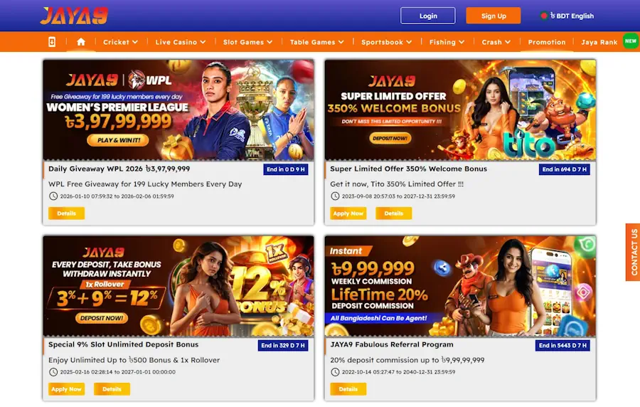Open the Women's Premier League banner image
Image resolution: width=640 pixels, height=407 pixels.
(x=178, y=110)
